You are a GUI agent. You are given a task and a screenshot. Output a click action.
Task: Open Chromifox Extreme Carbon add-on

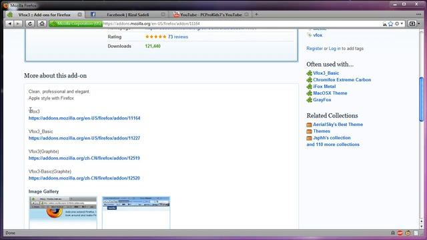[342, 80]
